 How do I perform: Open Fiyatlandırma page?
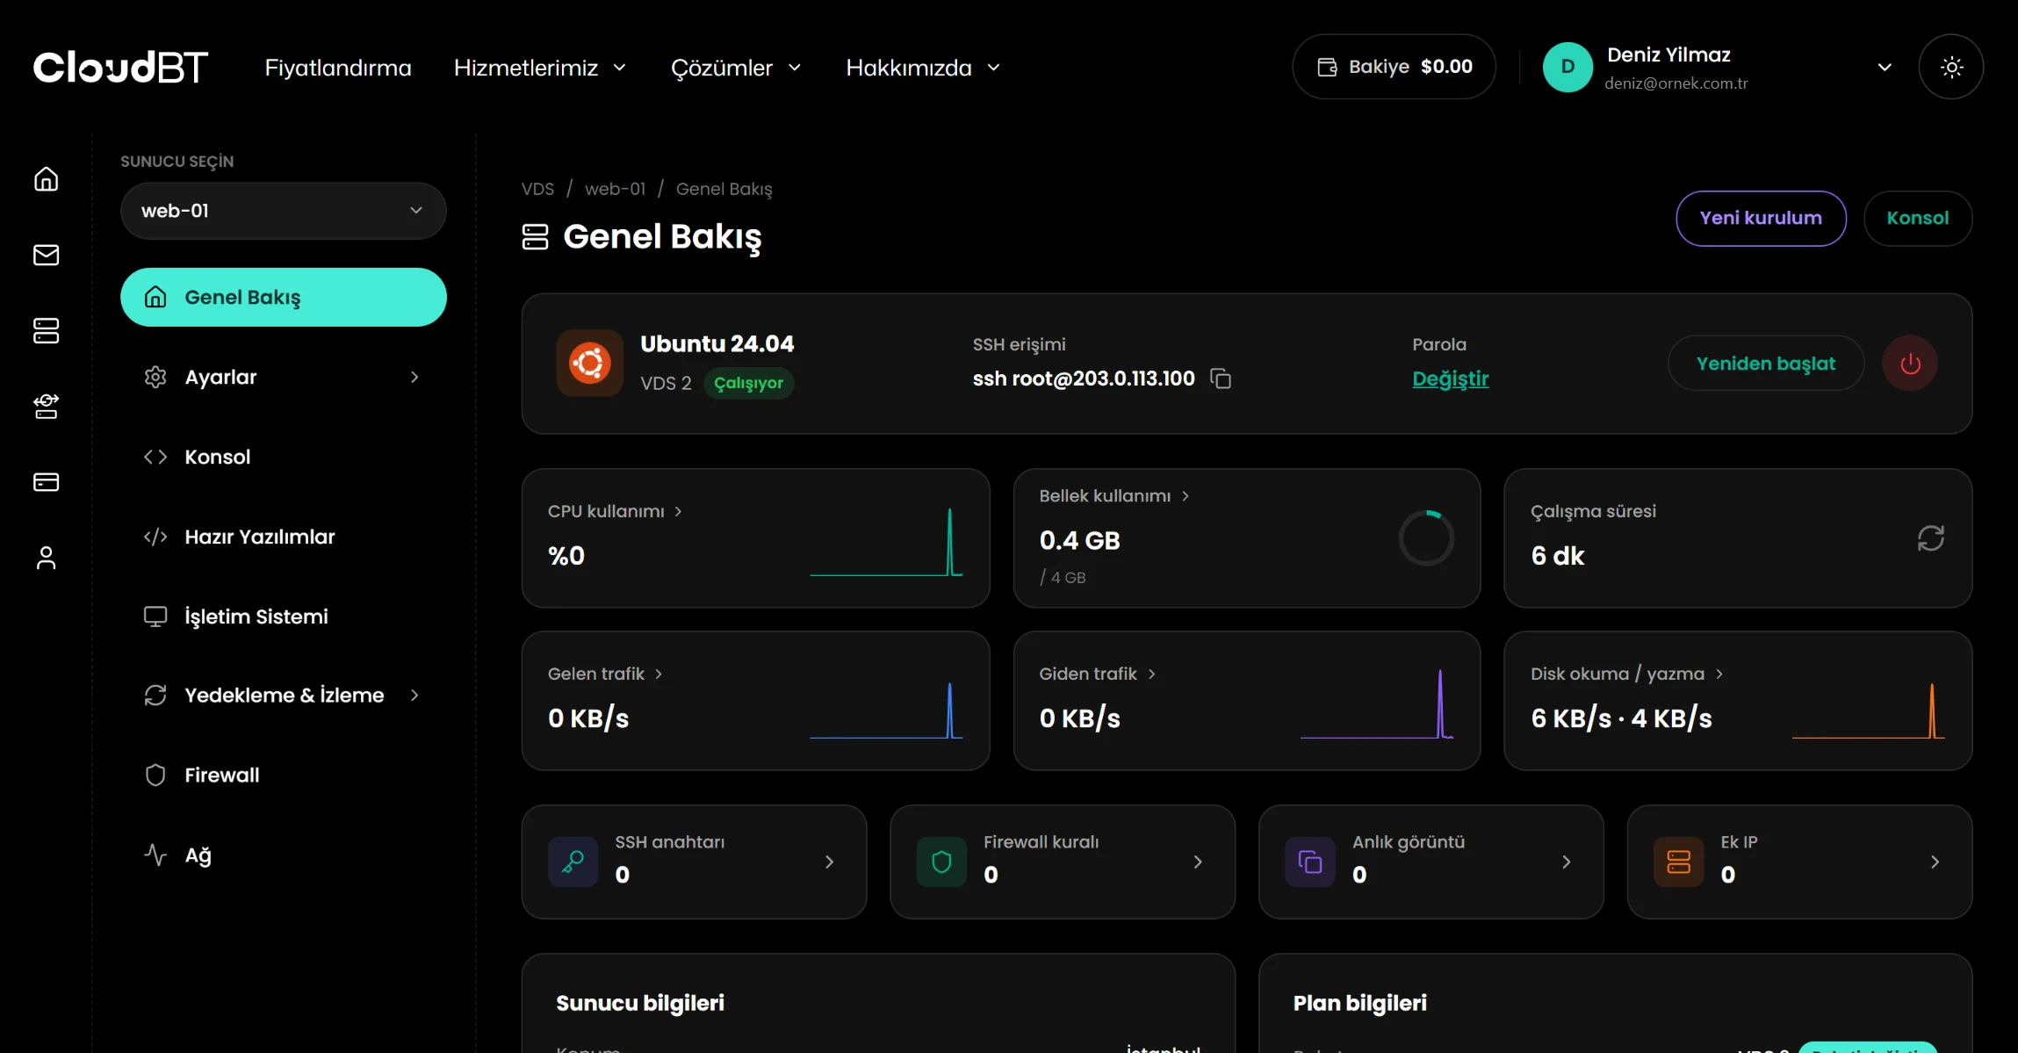pyautogui.click(x=338, y=68)
